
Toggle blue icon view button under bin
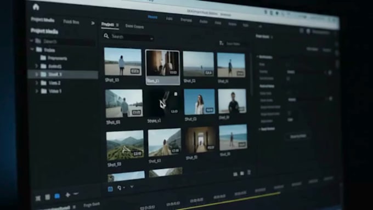(110, 189)
